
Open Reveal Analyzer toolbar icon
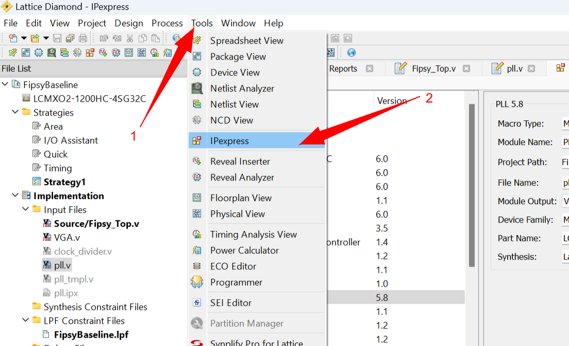pyautogui.click(x=116, y=53)
